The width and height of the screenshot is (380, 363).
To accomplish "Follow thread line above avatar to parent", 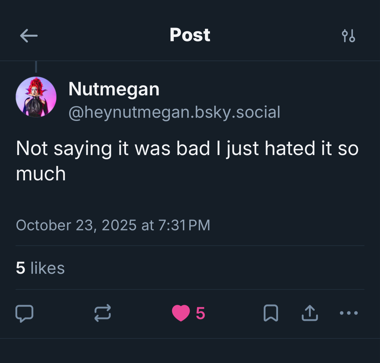I will [x=36, y=67].
